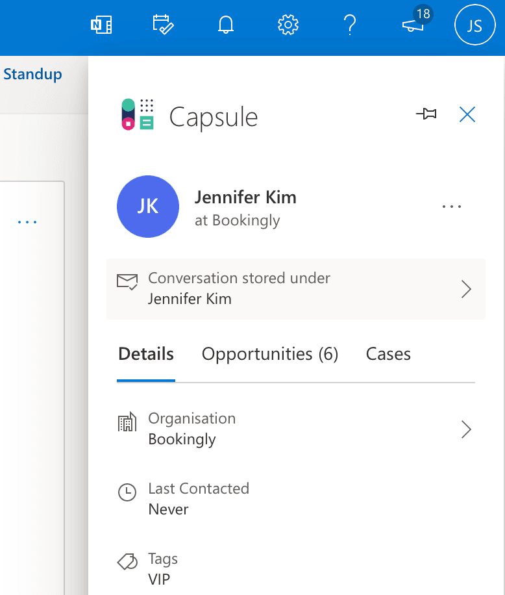Click the 'Never' last contacted value
This screenshot has height=595, width=505.
(x=168, y=509)
